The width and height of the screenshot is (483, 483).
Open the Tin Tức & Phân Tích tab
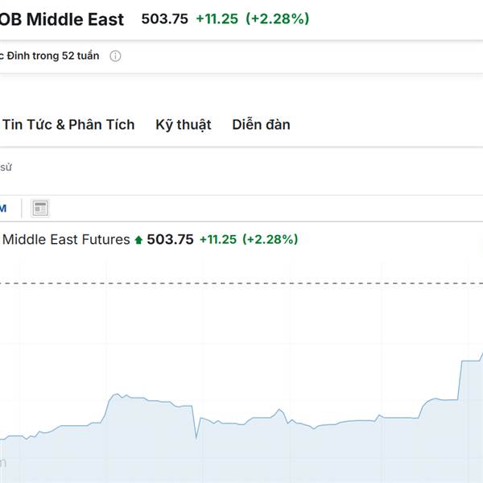(x=68, y=125)
